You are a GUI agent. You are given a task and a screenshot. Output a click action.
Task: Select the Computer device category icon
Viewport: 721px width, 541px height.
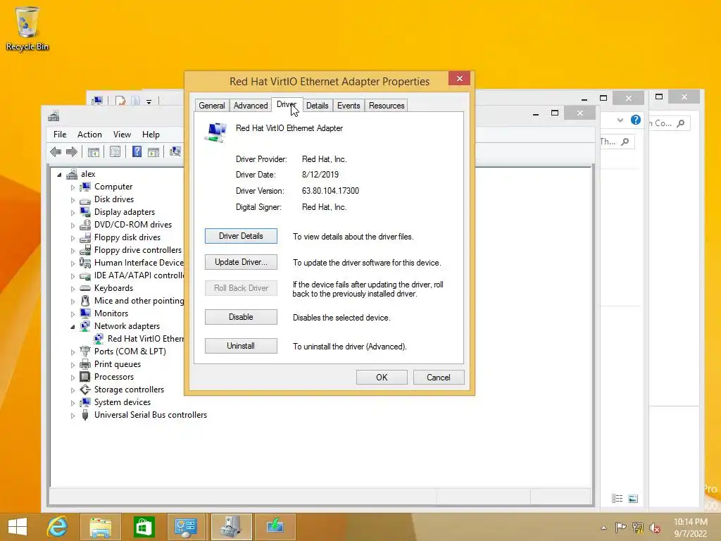[85, 187]
